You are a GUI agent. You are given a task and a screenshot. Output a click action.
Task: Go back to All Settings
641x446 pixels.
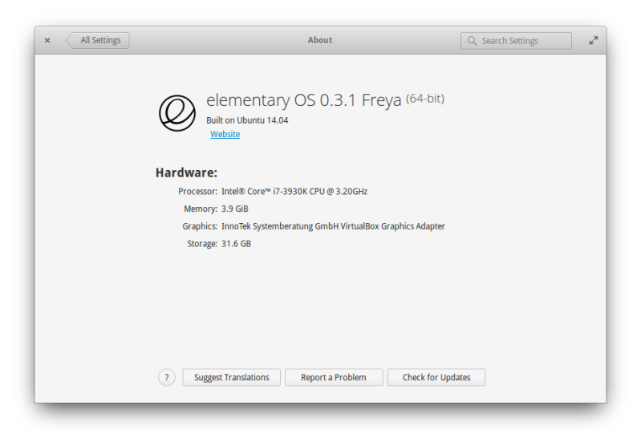tap(98, 40)
